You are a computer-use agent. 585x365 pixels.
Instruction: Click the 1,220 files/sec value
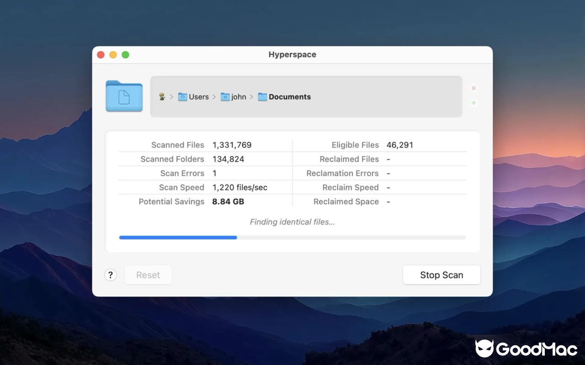[240, 188]
